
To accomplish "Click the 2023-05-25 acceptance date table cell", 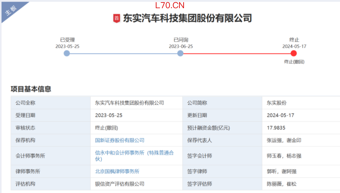I will [136, 115].
